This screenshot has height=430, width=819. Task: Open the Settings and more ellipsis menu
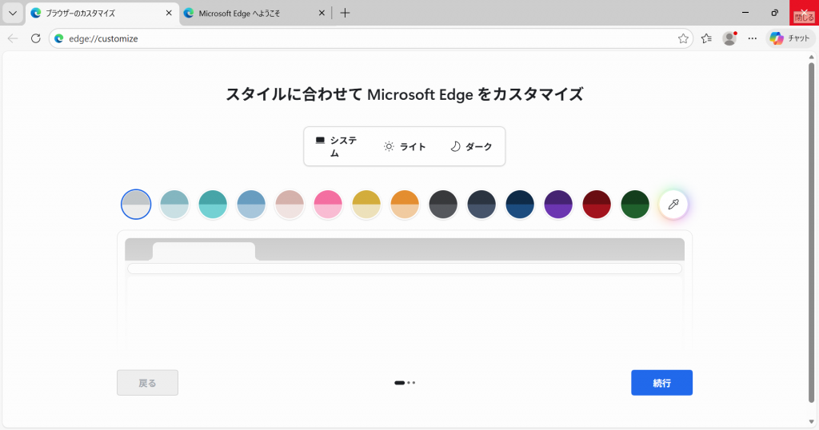(x=752, y=38)
